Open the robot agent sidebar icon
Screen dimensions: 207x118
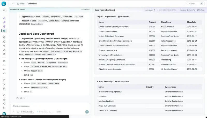pos(4,18)
